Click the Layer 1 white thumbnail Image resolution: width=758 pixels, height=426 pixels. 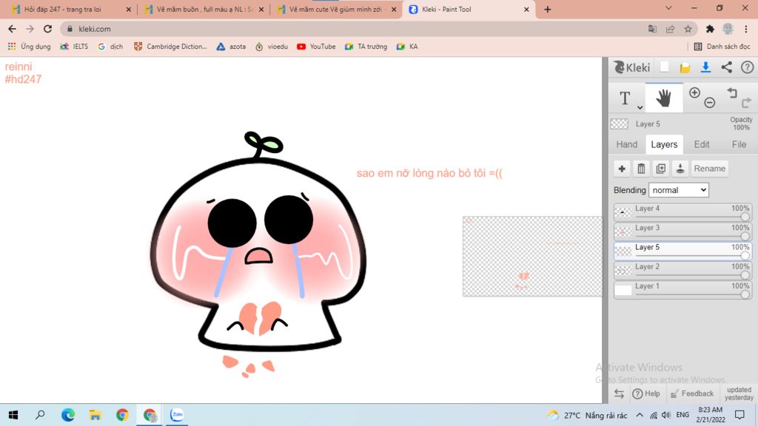click(623, 290)
